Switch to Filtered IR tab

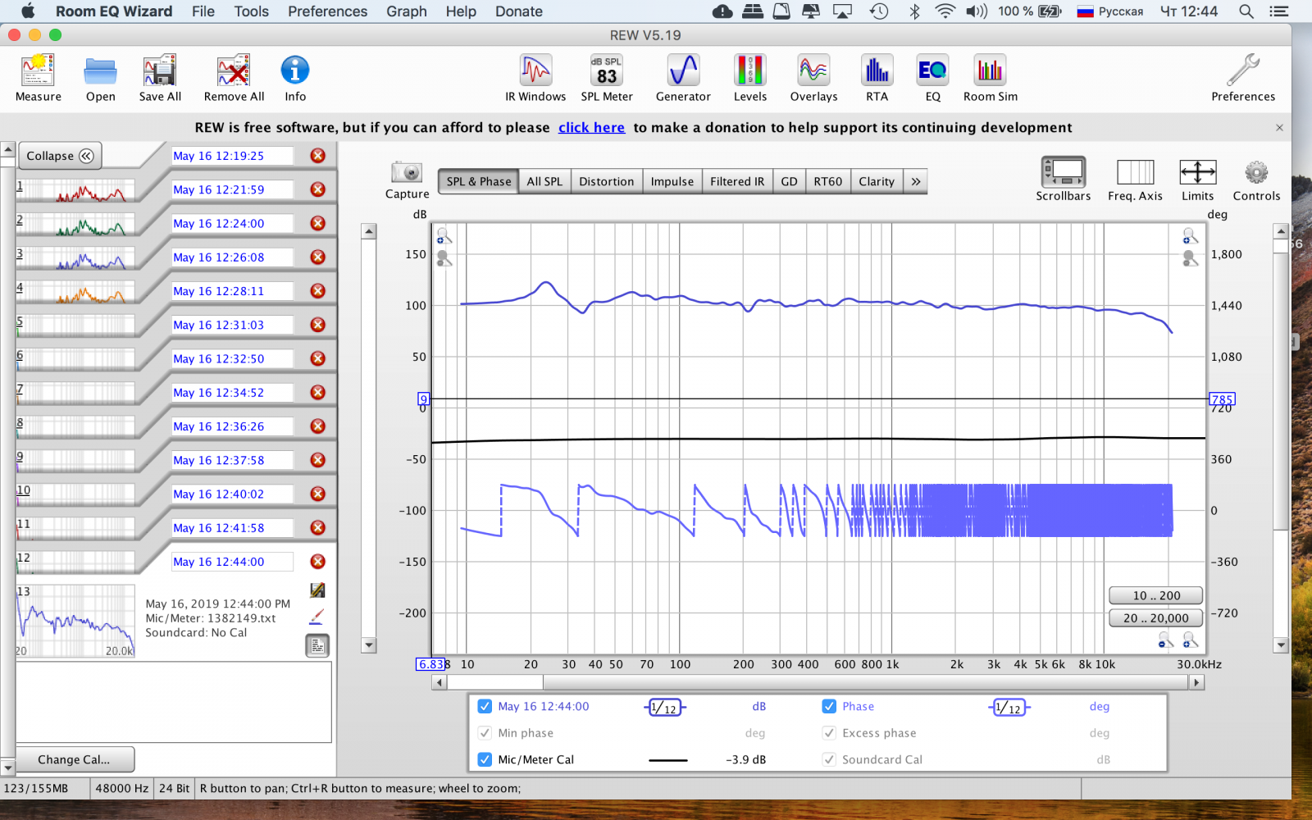click(736, 181)
